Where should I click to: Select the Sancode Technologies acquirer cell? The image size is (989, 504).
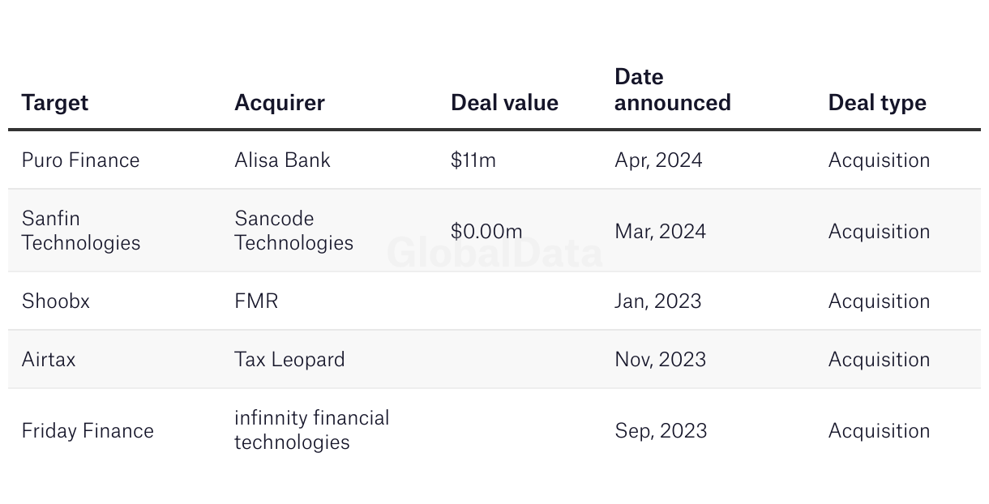click(293, 231)
